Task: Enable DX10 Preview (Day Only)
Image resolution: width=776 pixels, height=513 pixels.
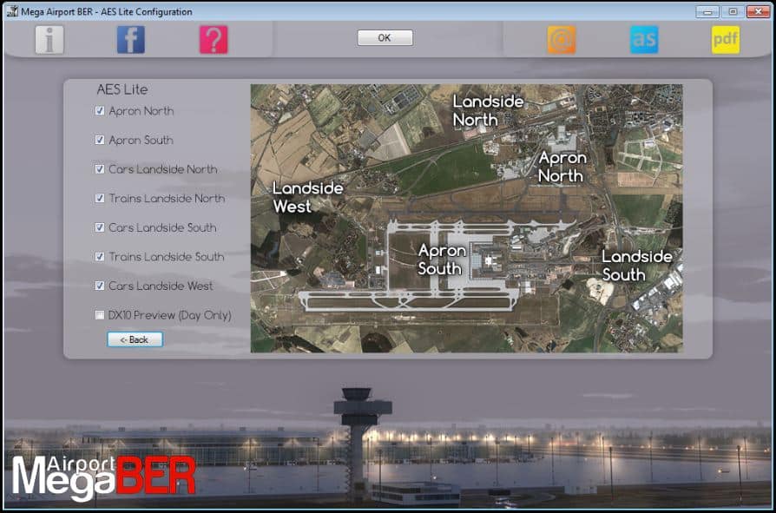Action: coord(100,315)
